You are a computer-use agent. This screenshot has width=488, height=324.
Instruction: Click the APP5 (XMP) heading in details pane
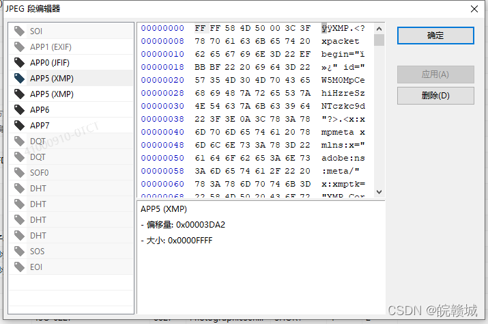164,209
